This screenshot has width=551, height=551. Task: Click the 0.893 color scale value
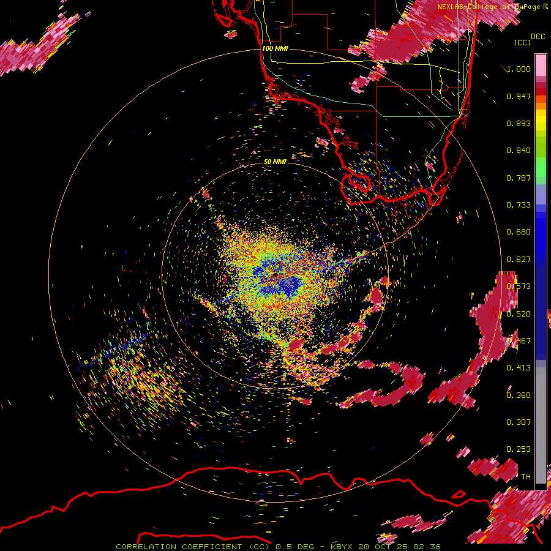point(519,123)
